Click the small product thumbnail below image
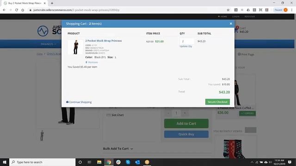This screenshot has width=296, height=166. [42, 136]
